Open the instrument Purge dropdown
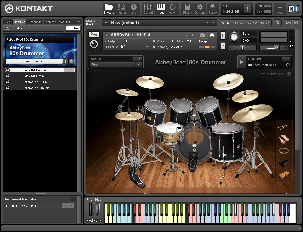 click(207, 41)
